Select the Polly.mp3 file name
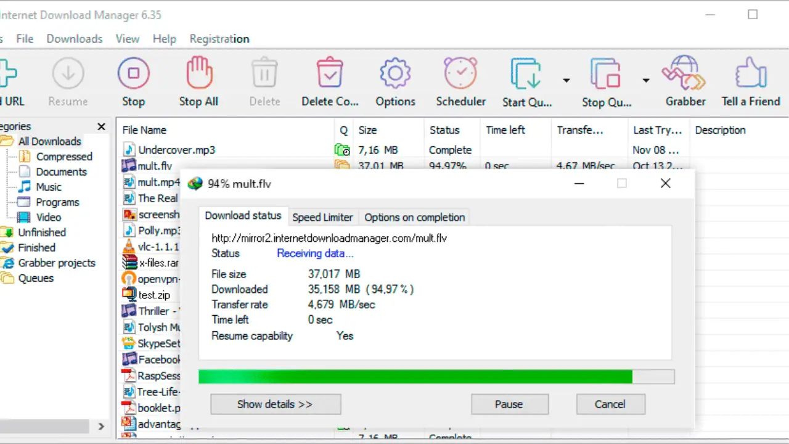 pos(159,231)
